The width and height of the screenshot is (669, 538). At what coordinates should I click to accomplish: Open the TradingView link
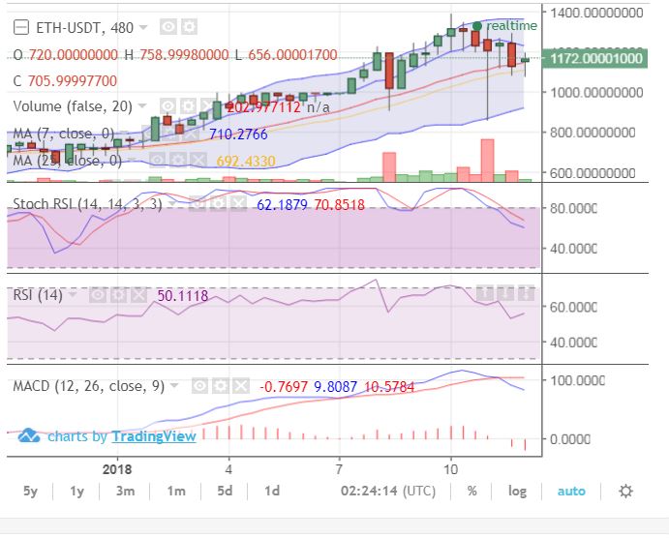click(154, 436)
